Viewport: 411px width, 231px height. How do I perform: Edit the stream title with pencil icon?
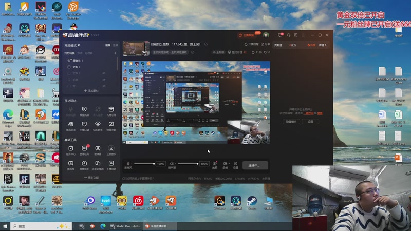[206, 44]
